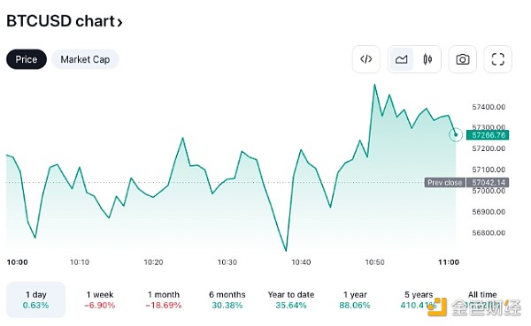Select the Price toggle

point(27,59)
